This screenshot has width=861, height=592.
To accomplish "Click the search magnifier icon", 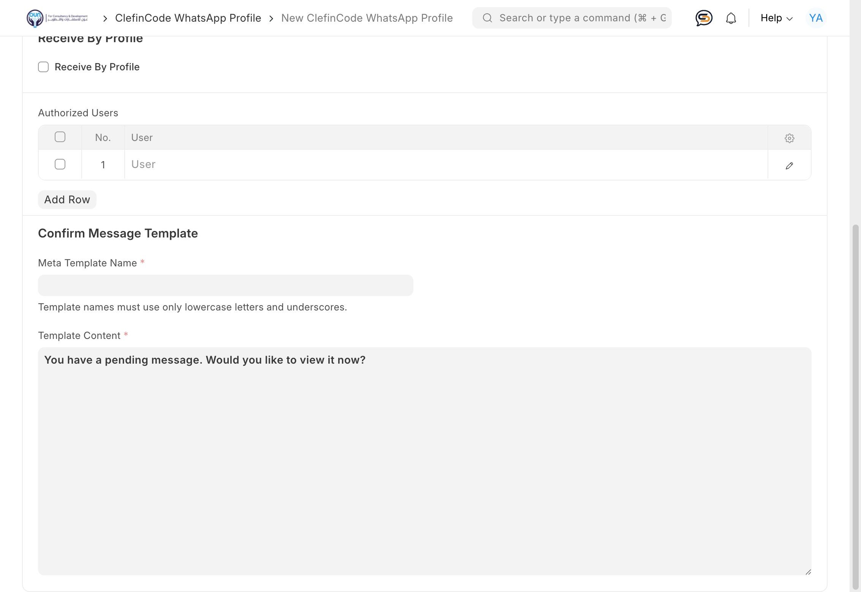I will 487,18.
